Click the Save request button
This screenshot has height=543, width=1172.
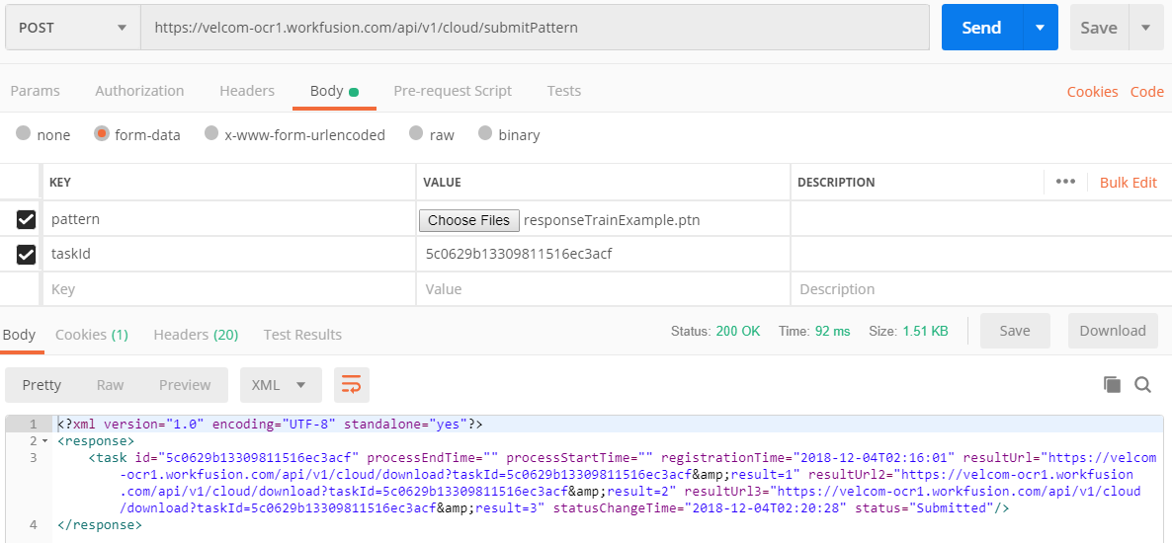1099,28
